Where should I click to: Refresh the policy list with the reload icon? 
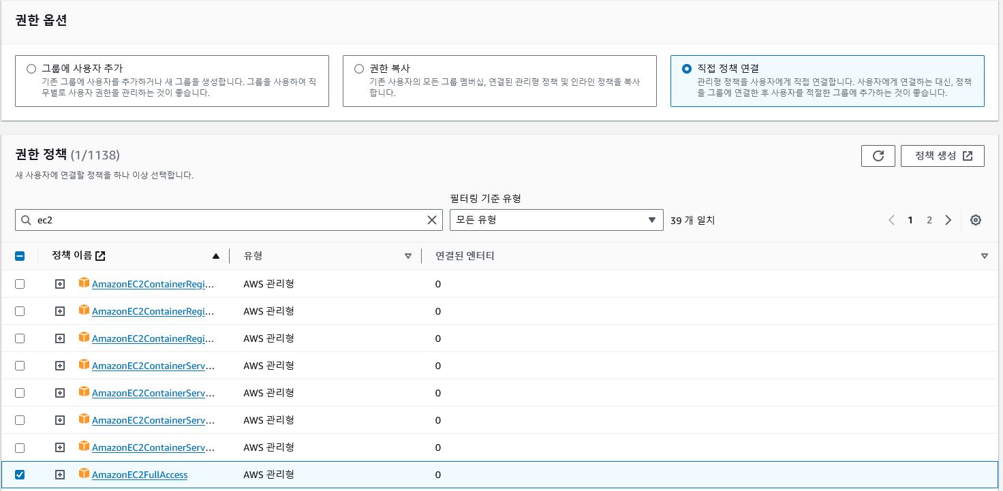coord(878,156)
